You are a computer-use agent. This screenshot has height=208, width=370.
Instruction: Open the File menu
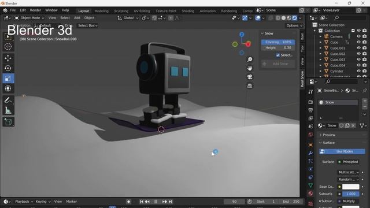pos(13,10)
